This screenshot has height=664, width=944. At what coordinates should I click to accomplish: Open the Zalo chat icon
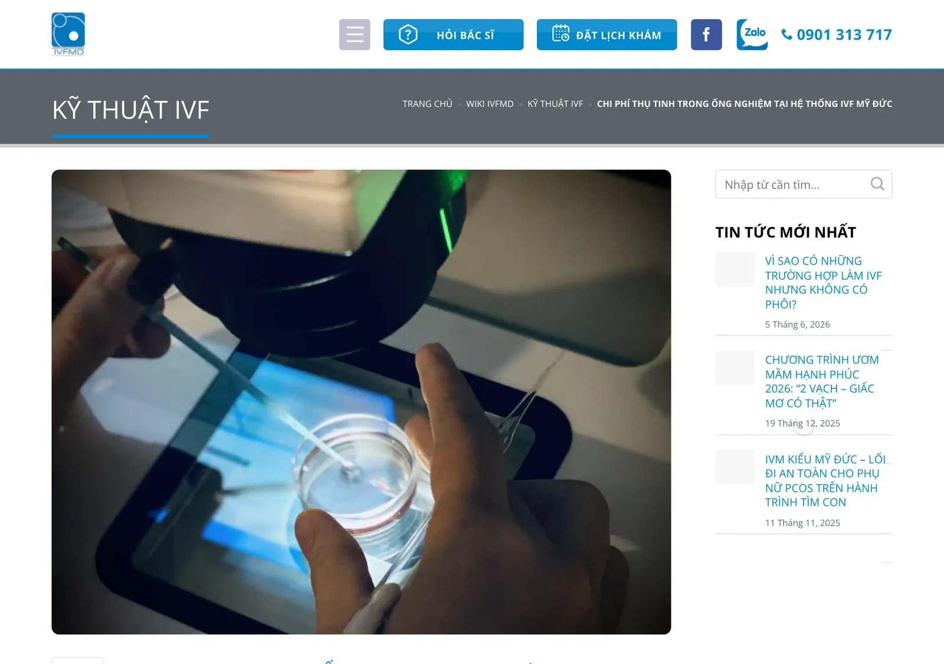[752, 35]
